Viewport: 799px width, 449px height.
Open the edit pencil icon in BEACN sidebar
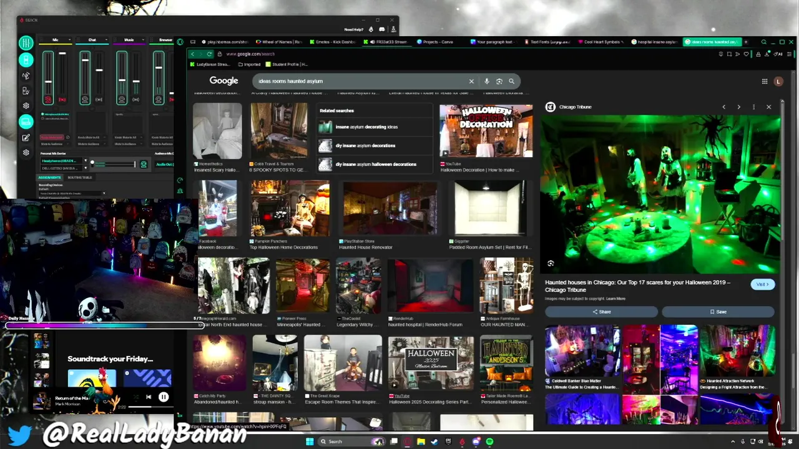coord(26,137)
